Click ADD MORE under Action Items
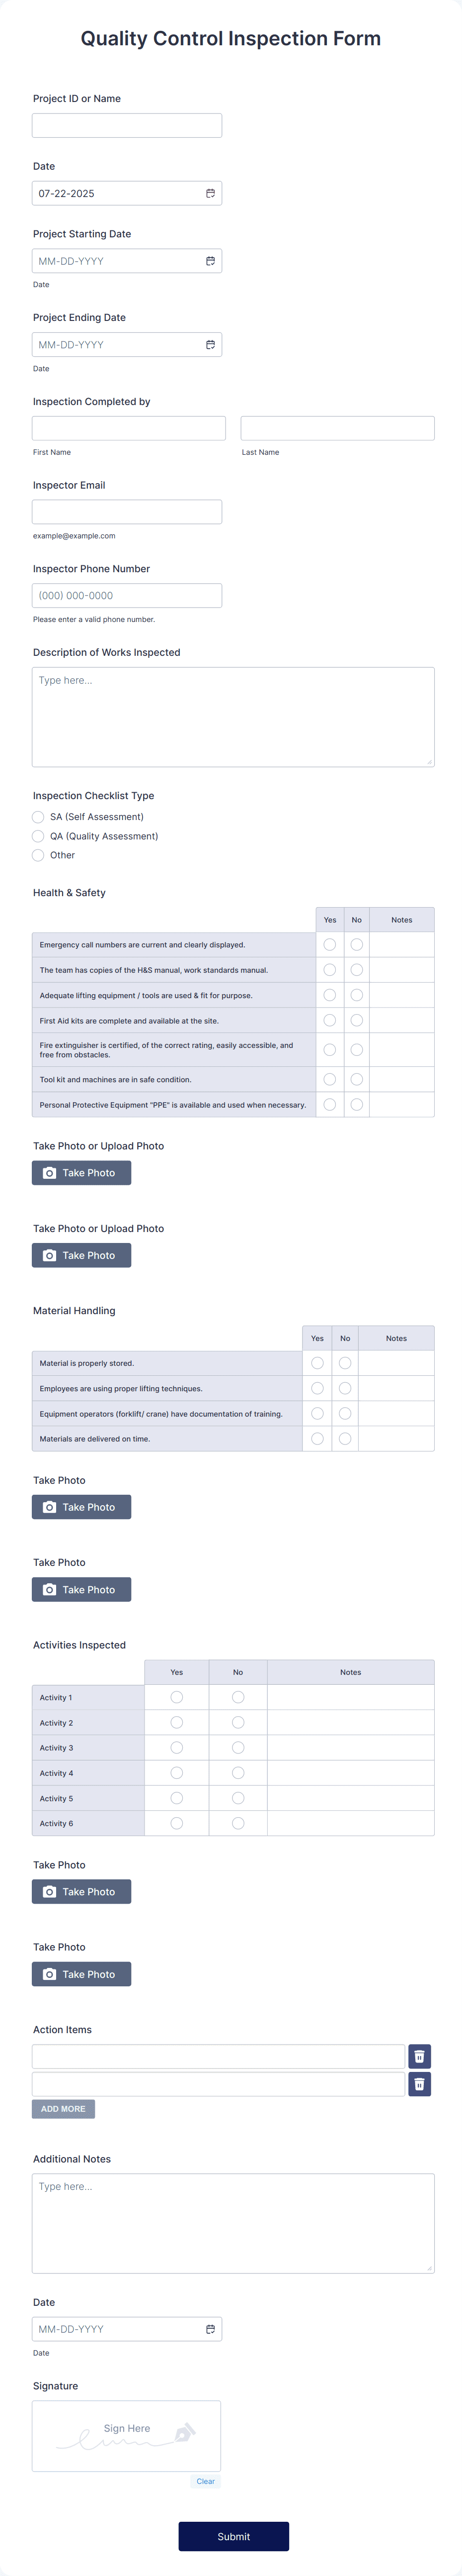The image size is (462, 2576). tap(63, 2108)
